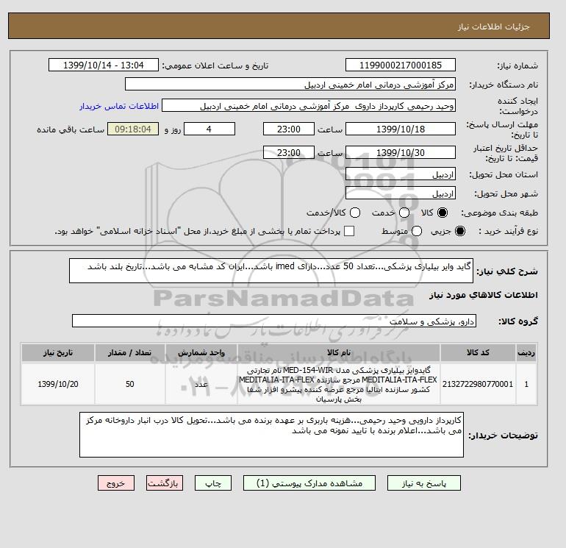This screenshot has height=548, width=566.
Task: Click the price validity date 1399/10/30 field
Action: point(401,152)
